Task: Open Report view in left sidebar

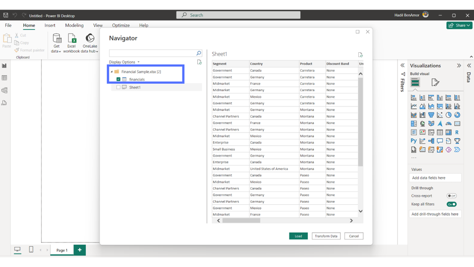Action: tap(4, 66)
